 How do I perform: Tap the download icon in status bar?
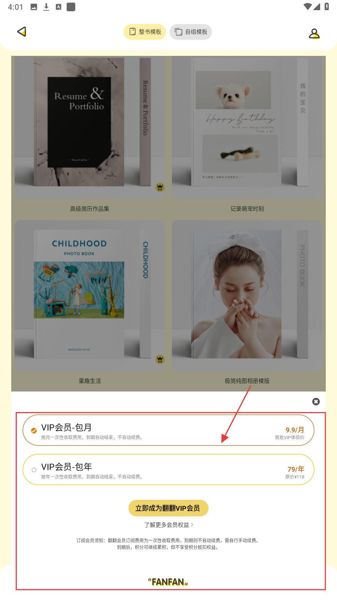(x=46, y=7)
